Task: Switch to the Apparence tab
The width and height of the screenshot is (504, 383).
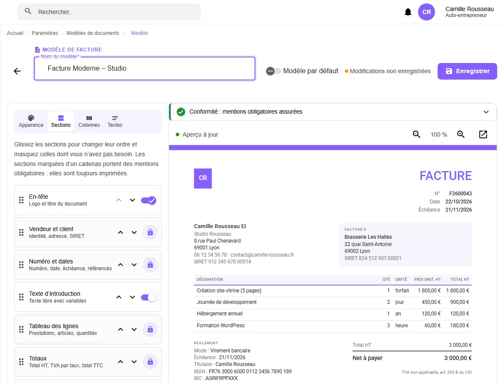Action: tap(31, 121)
